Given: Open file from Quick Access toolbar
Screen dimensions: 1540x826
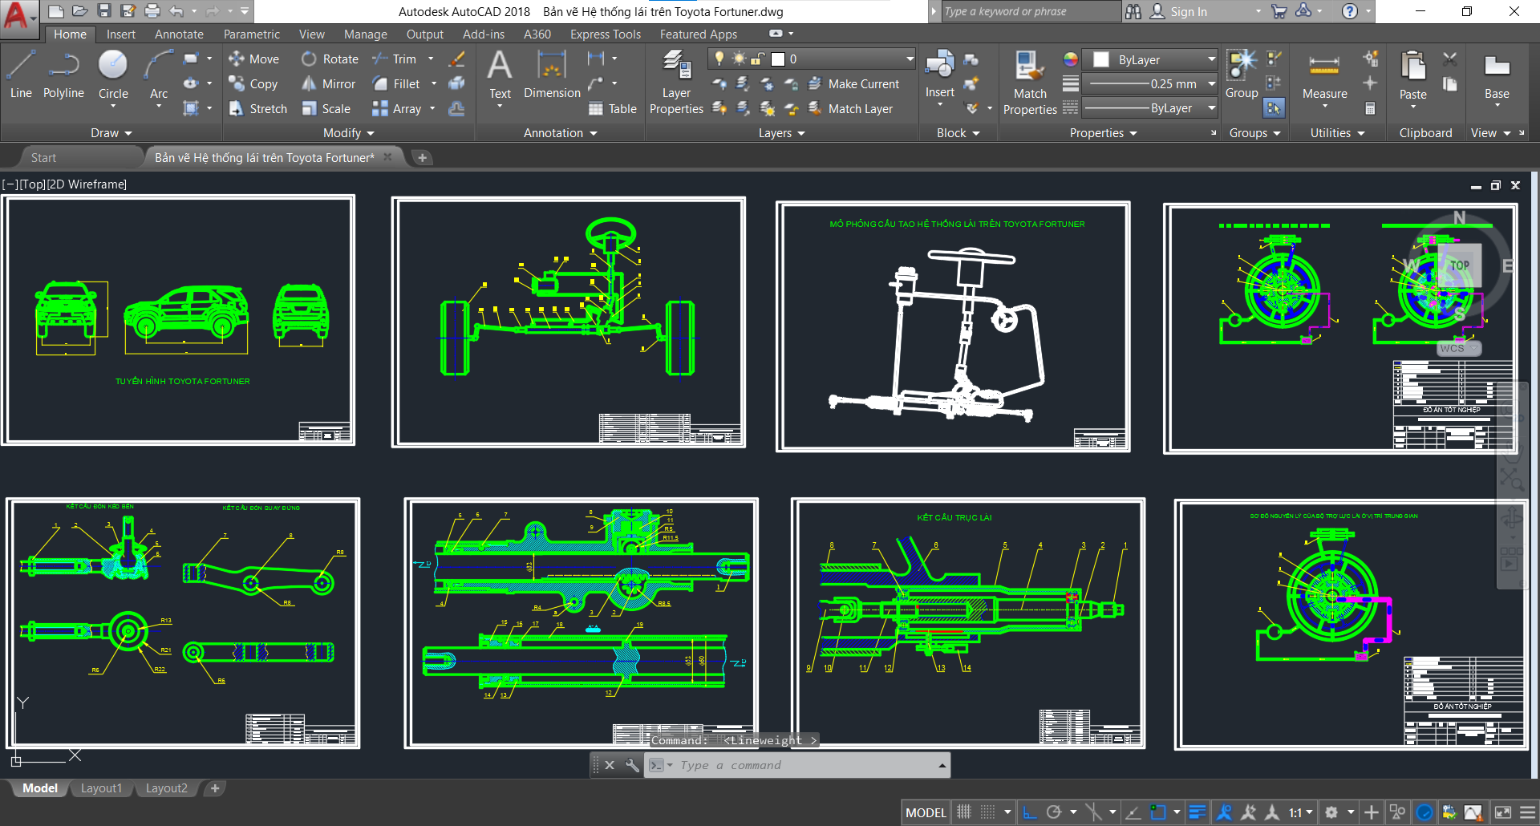Looking at the screenshot, I should tap(79, 11).
